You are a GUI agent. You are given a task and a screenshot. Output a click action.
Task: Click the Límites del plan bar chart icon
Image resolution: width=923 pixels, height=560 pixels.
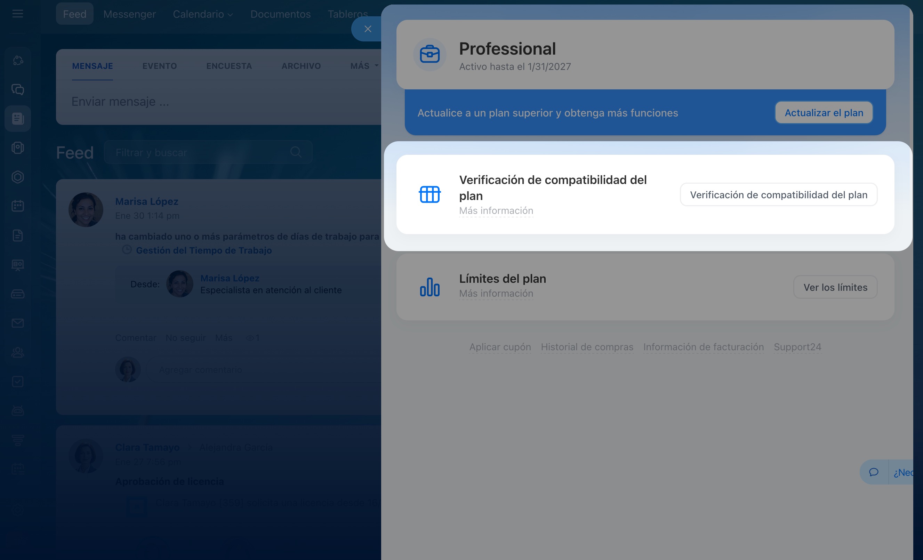click(430, 287)
